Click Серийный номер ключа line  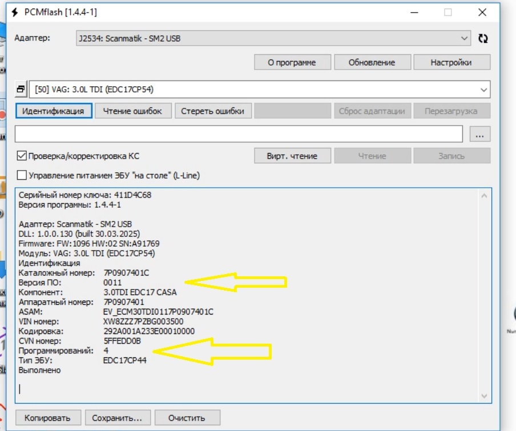click(x=85, y=195)
